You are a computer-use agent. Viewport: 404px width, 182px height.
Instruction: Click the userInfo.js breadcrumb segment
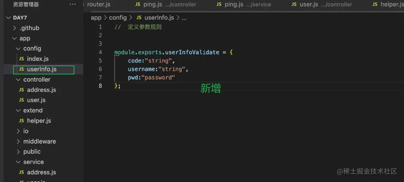[159, 18]
